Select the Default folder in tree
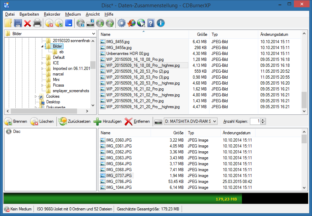The height and width of the screenshot is (216, 312). point(59,57)
